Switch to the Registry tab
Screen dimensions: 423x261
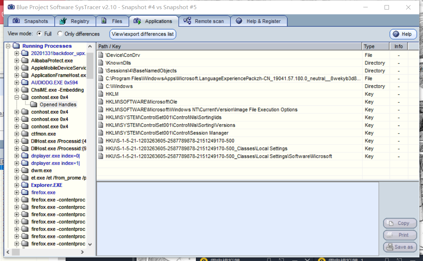(x=75, y=21)
